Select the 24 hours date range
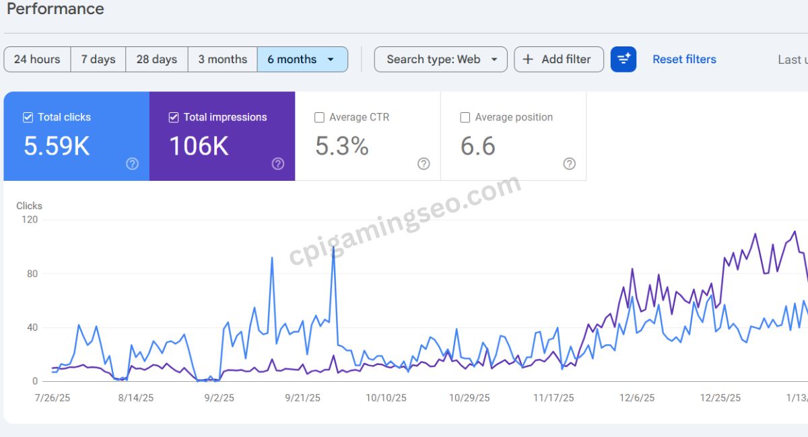 point(37,59)
